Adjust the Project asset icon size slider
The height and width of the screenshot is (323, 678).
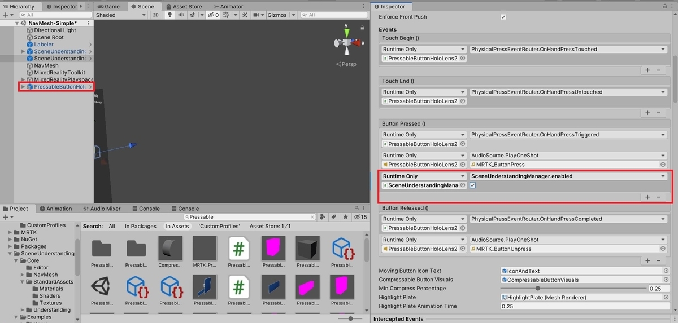pyautogui.click(x=351, y=318)
